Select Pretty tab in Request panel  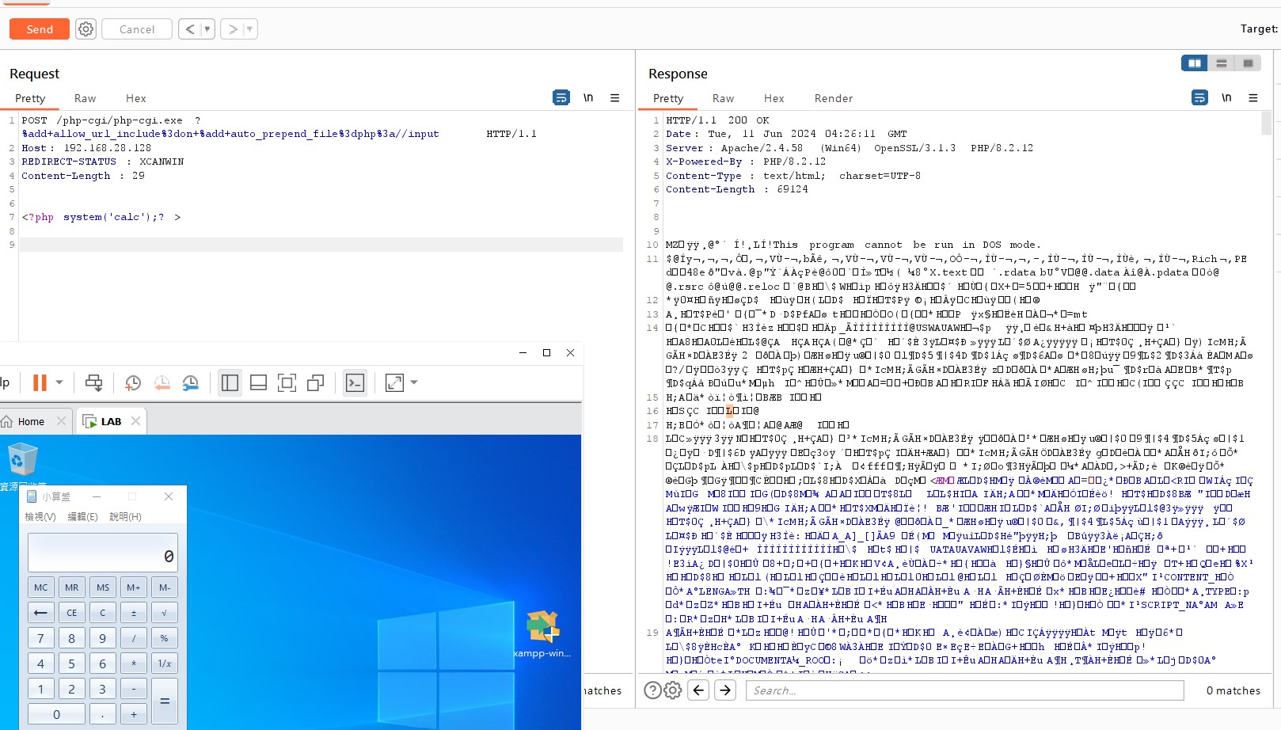30,98
